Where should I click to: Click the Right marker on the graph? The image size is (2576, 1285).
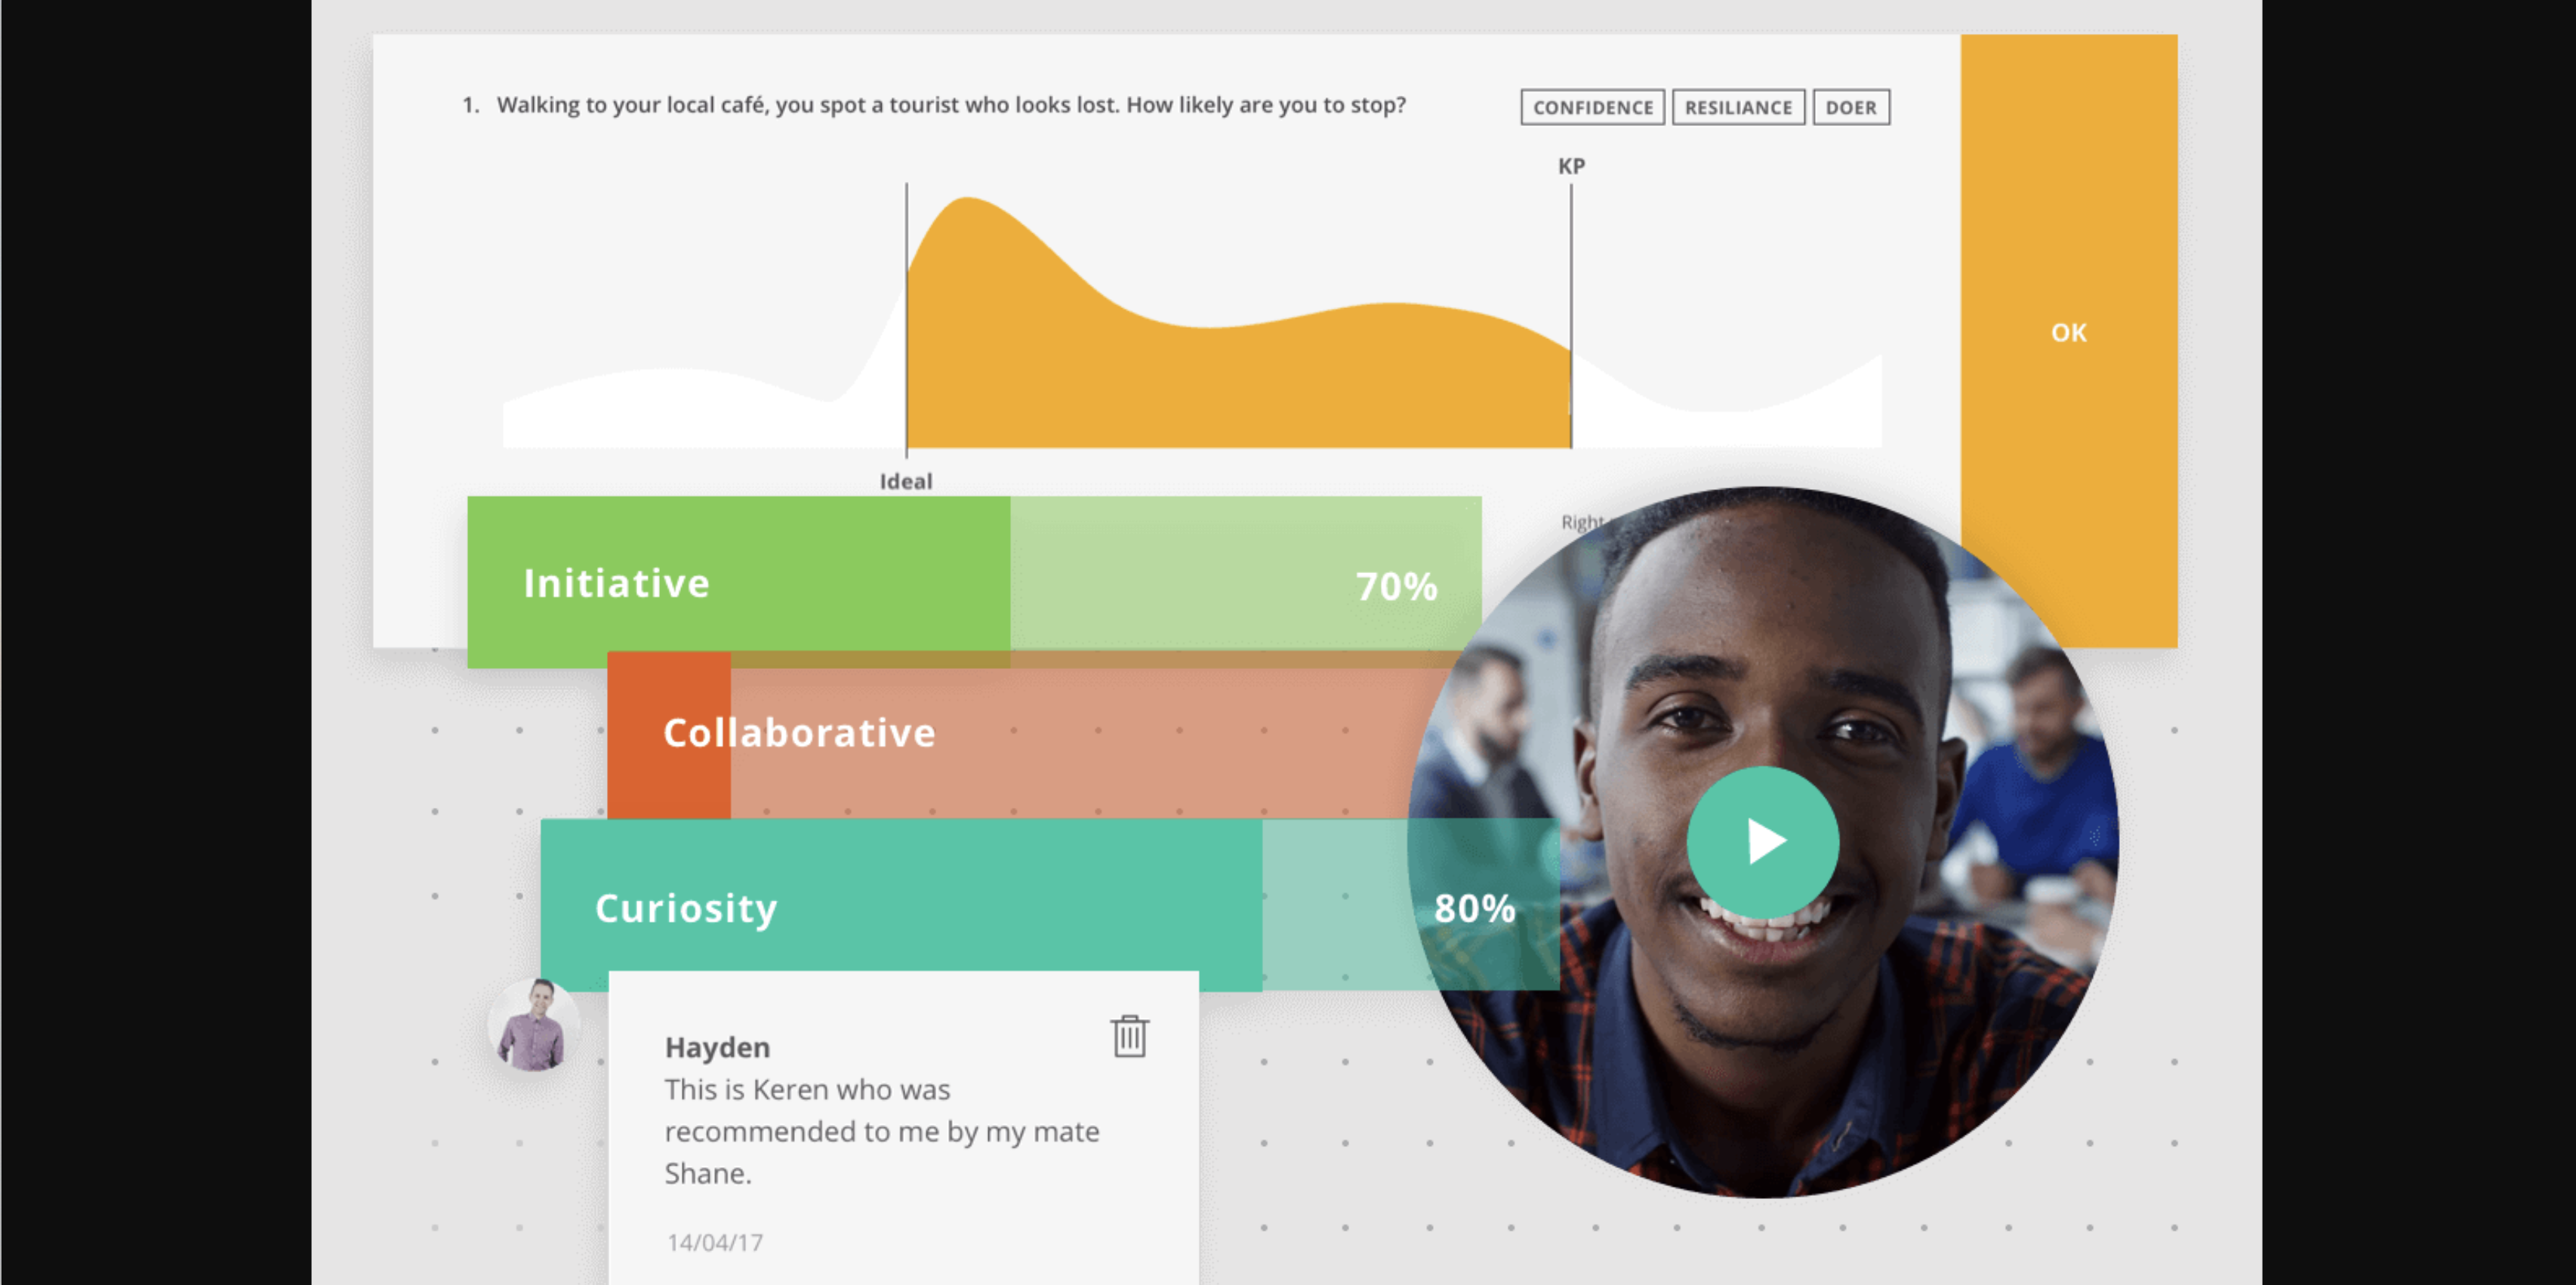point(1569,521)
